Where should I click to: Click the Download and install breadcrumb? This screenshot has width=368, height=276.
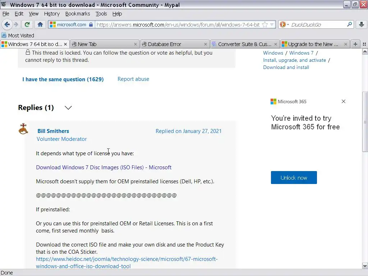(286, 67)
